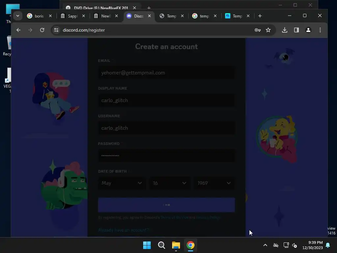Click the address bar URL discord.com/register
The width and height of the screenshot is (337, 253).
[84, 30]
